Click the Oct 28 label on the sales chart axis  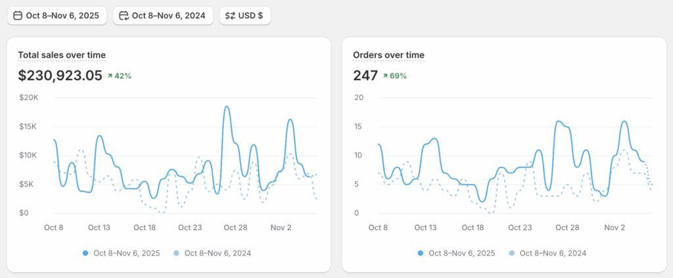coord(235,227)
